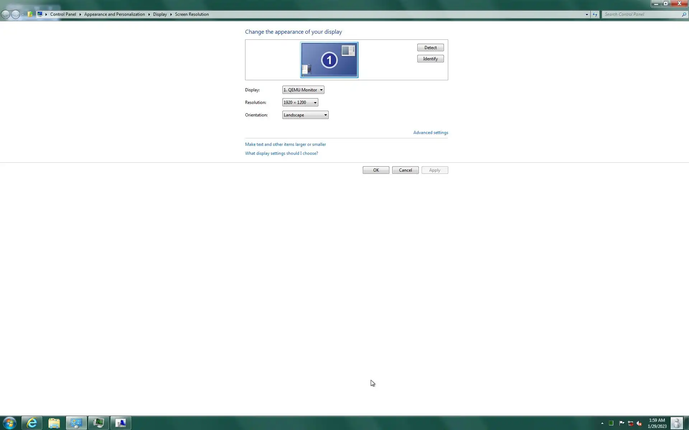This screenshot has height=430, width=689.
Task: Open Windows Explorer folder icon in taskbar
Action: pos(54,423)
